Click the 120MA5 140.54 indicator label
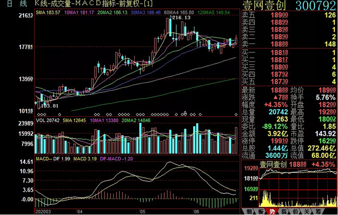This screenshot has width=338, height=215. (214, 13)
